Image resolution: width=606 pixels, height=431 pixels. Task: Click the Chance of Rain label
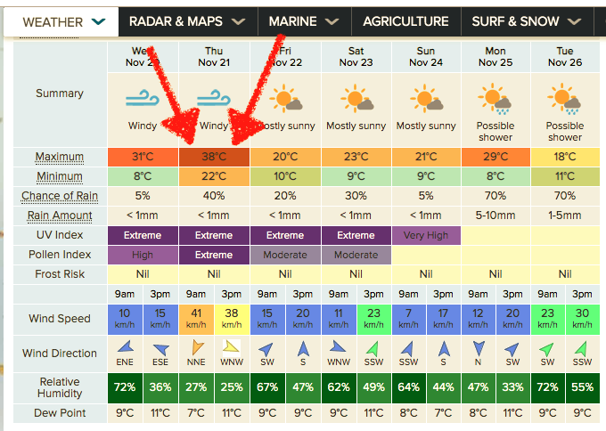[59, 196]
